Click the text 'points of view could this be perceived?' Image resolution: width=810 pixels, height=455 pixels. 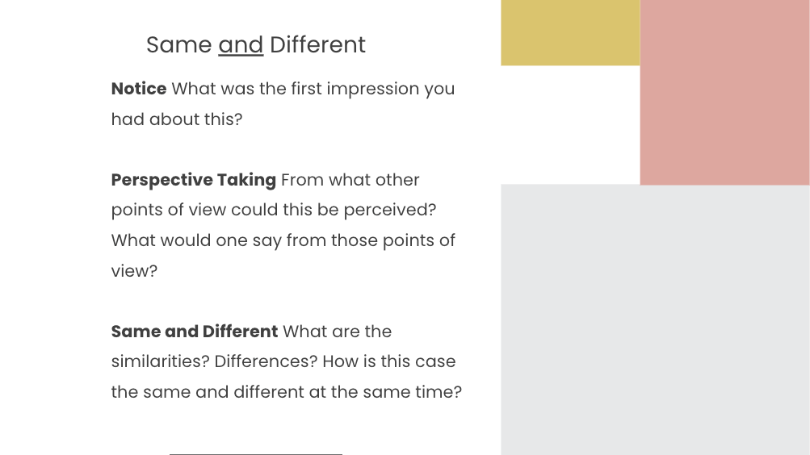click(274, 210)
